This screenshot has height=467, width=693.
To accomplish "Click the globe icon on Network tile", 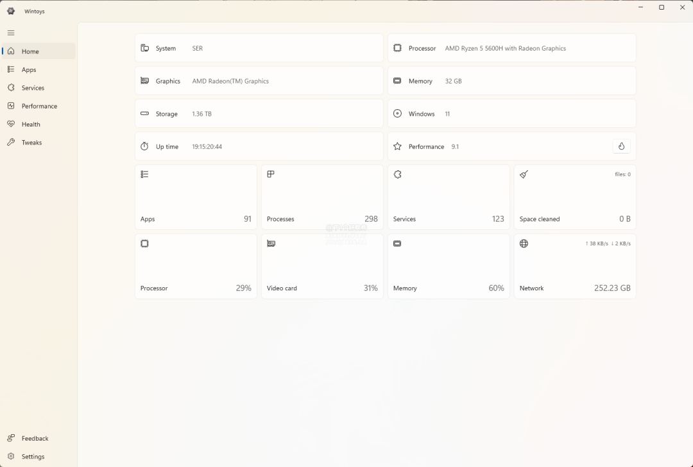I will [524, 243].
